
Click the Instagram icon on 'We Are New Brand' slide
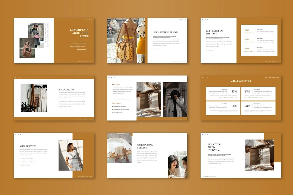(x=185, y=20)
